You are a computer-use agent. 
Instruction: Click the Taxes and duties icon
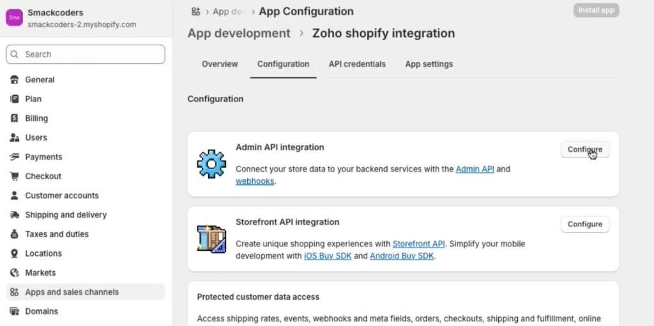(x=15, y=234)
